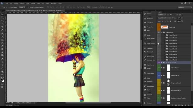Image resolution: width=193 pixels, height=108 pixels.
Task: Collapse the Color Effects group
Action: 162,32
